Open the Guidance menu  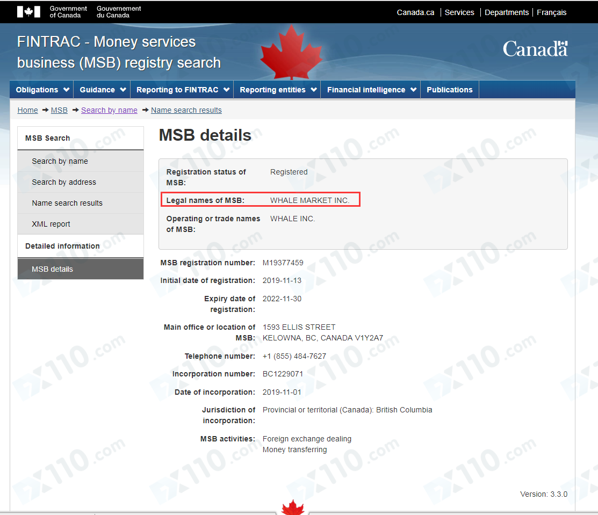(102, 90)
